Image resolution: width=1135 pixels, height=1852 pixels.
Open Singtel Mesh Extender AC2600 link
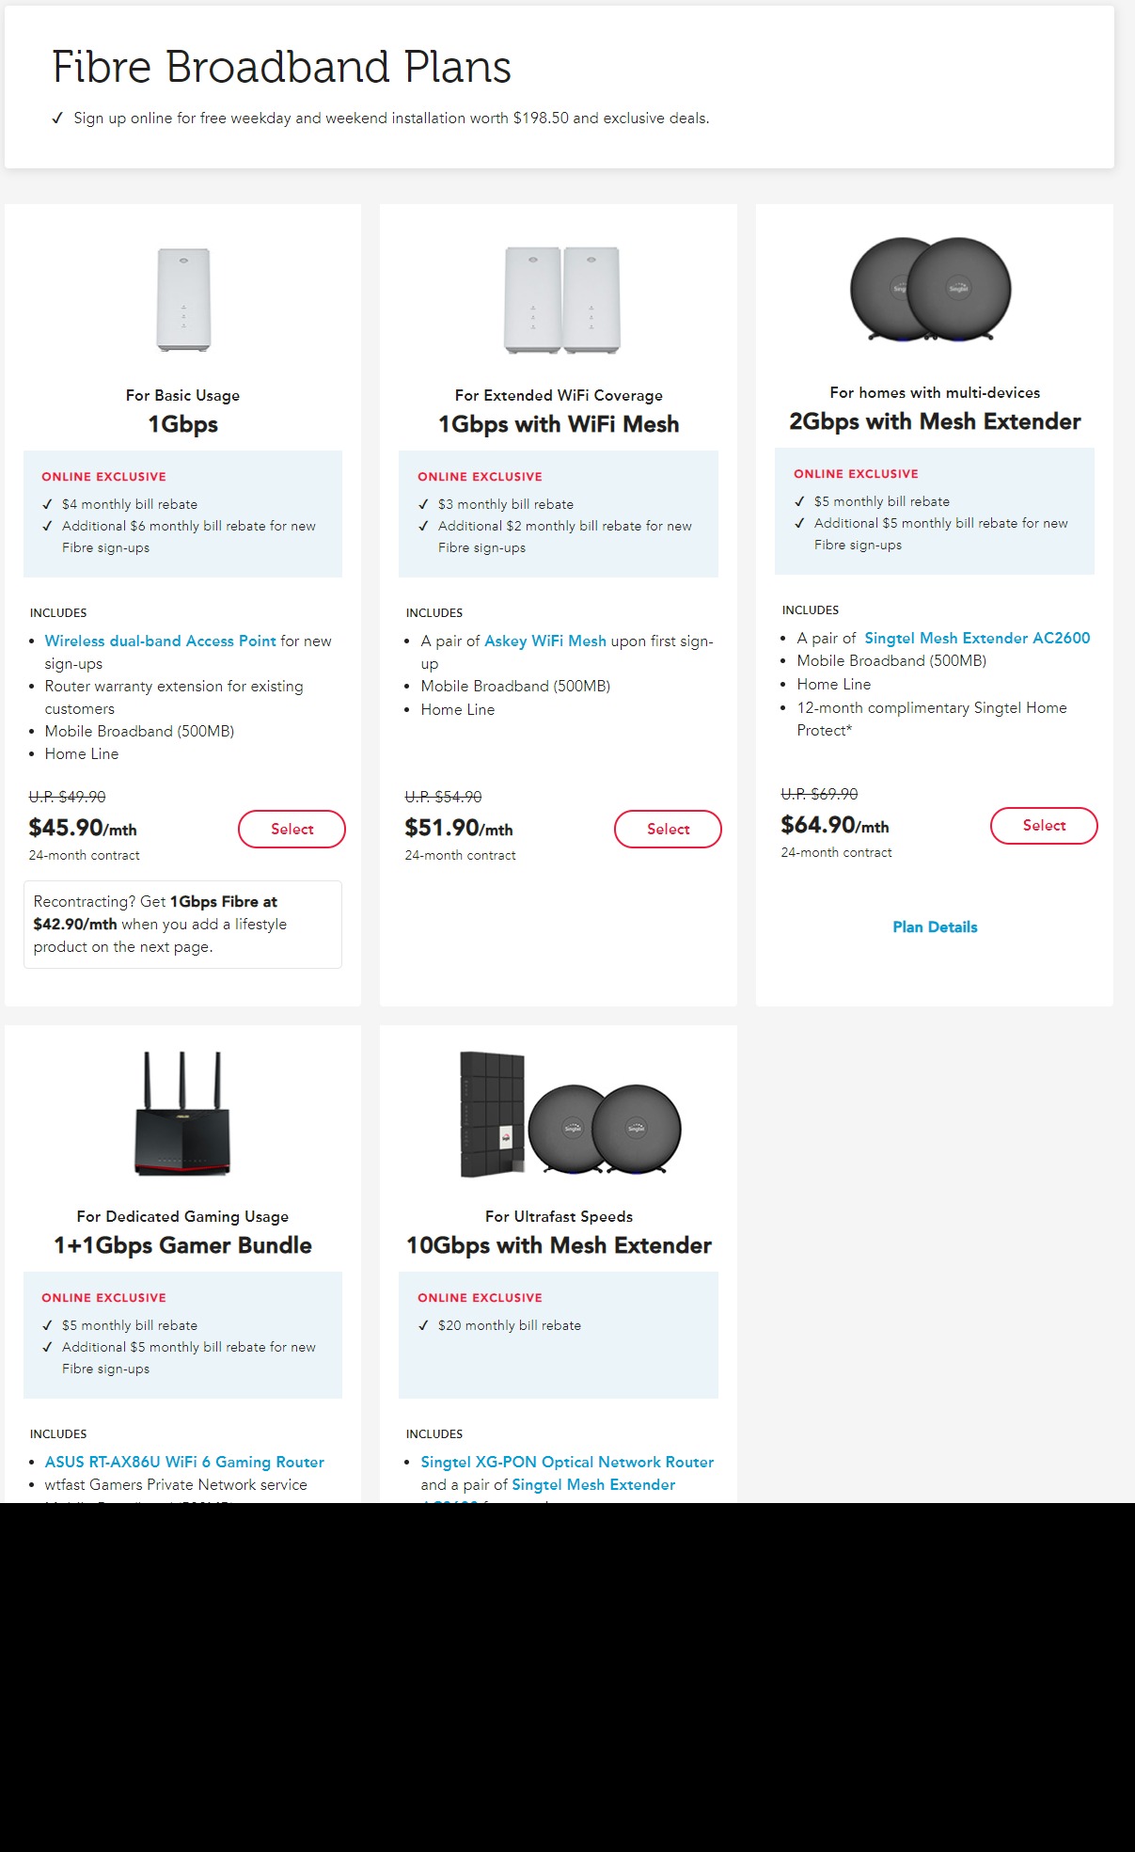(977, 638)
